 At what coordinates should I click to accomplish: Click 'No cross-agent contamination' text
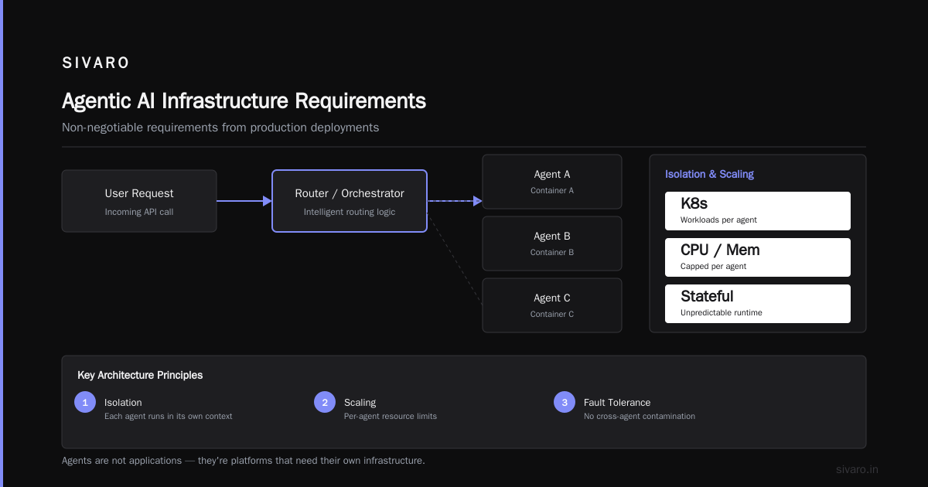(640, 416)
